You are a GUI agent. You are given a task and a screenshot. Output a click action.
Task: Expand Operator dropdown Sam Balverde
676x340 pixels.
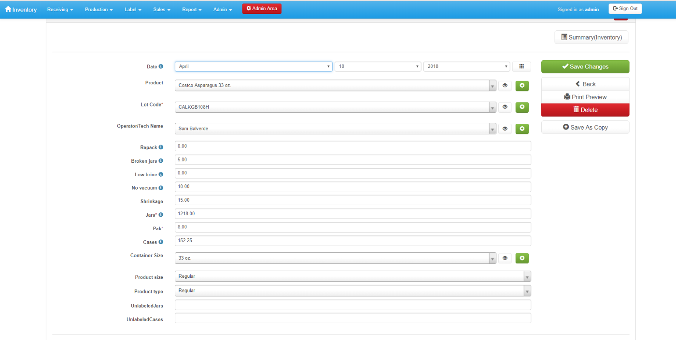point(336,129)
